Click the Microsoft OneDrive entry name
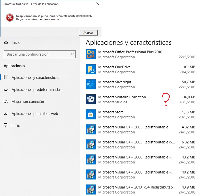Screen dimensions: 198x196 [114, 67]
